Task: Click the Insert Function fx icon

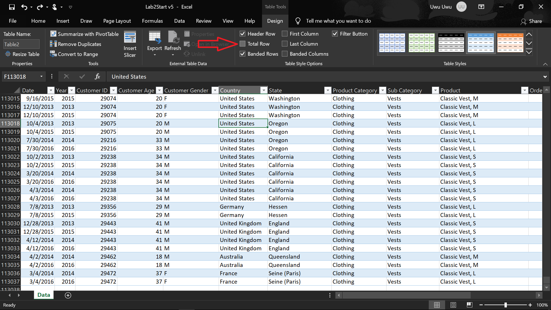Action: coord(97,76)
